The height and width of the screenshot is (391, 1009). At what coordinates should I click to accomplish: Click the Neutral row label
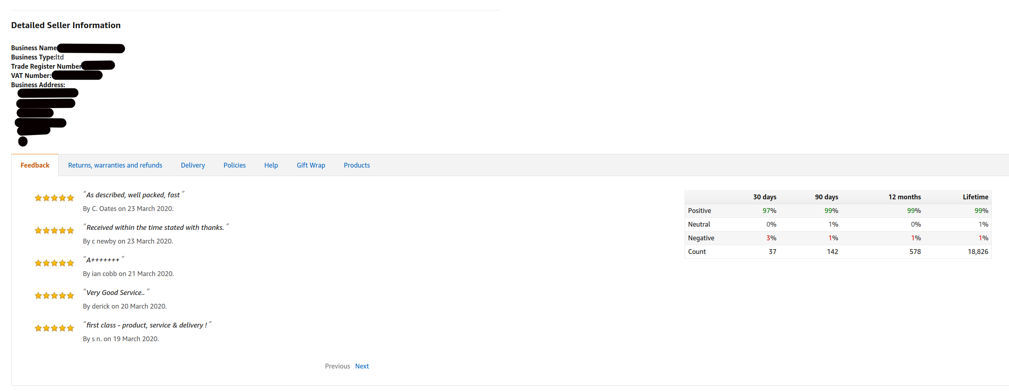point(699,224)
